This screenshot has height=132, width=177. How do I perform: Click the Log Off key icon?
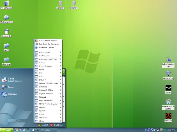[39, 125]
